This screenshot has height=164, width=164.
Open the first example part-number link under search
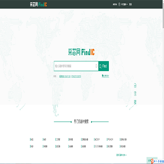point(65,76)
